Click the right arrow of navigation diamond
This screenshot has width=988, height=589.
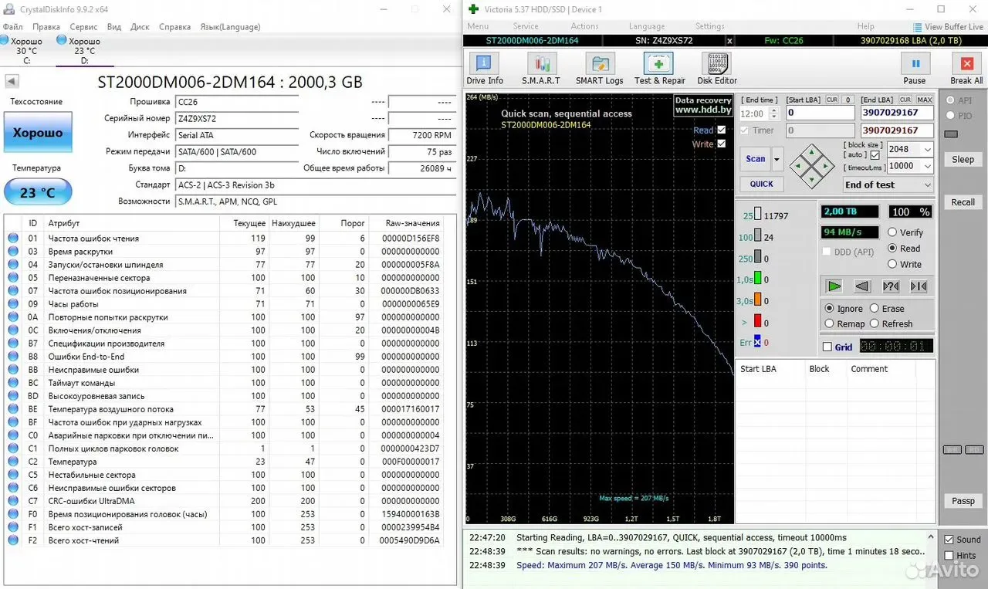click(825, 165)
